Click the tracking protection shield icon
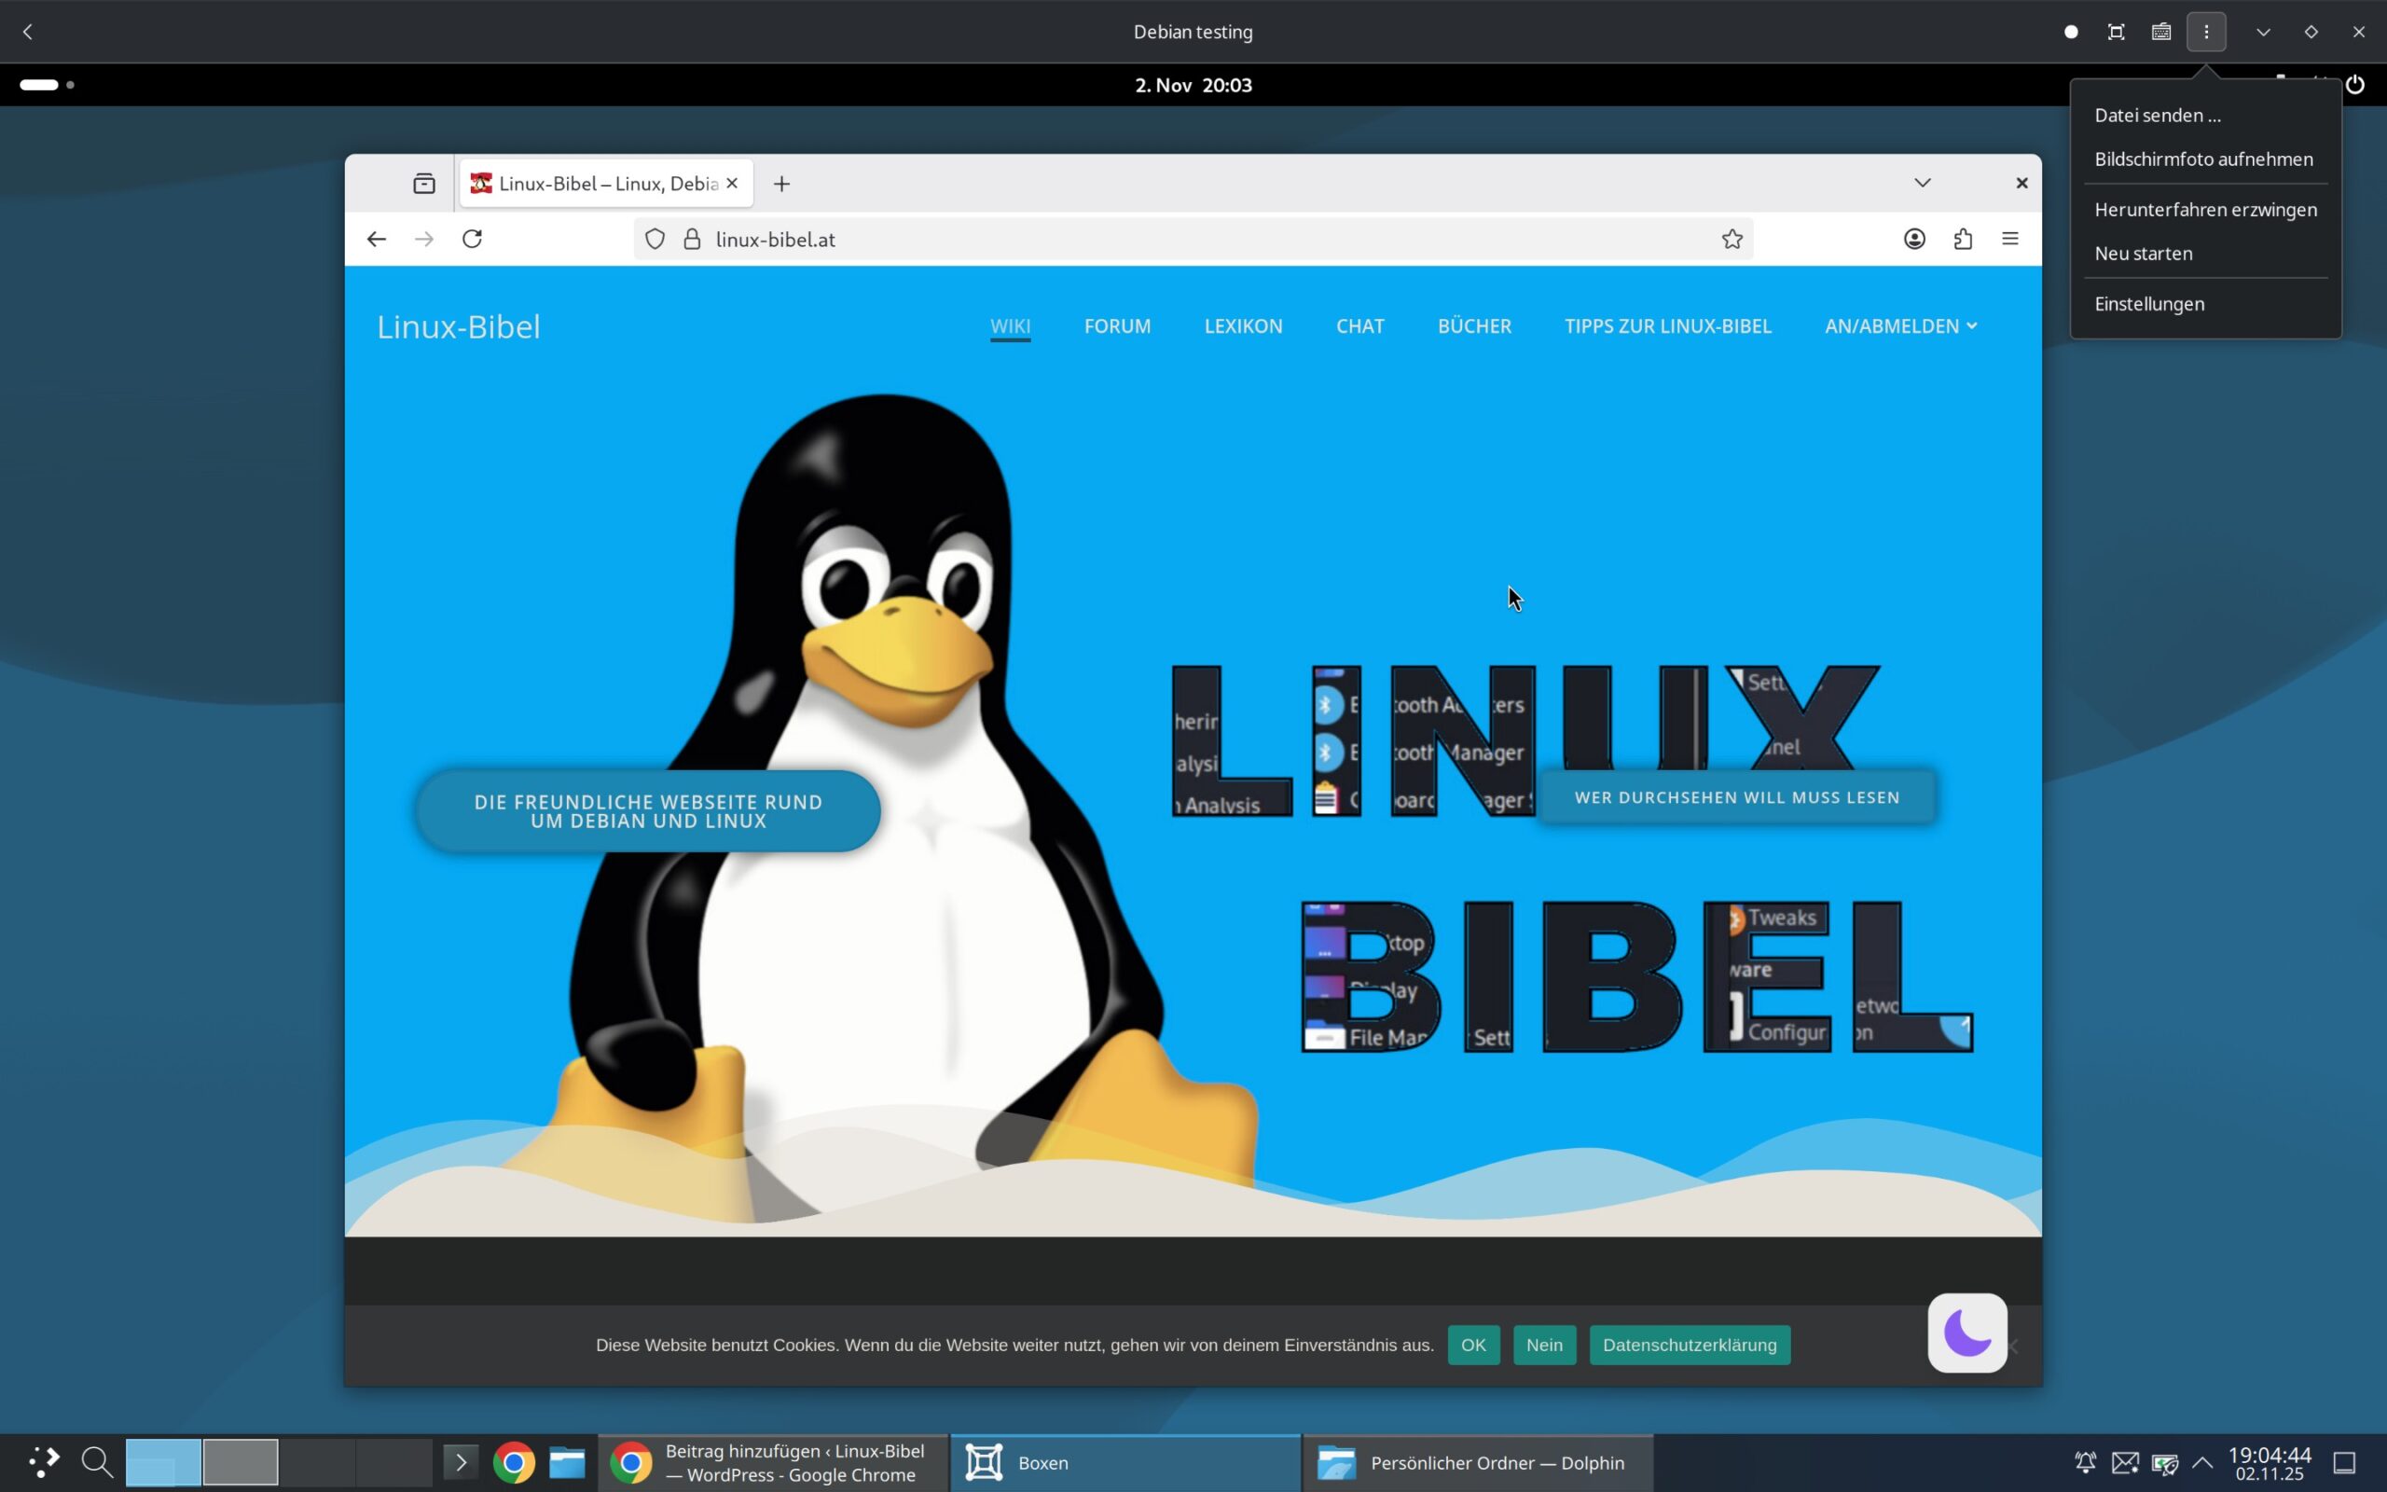 click(x=655, y=239)
